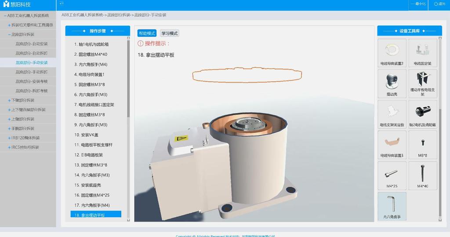Choose the 摆动平板电缆支架 part icon
This screenshot has height=237, width=450.
point(423,80)
